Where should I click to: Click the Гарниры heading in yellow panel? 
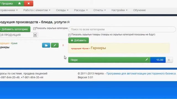click(98, 48)
